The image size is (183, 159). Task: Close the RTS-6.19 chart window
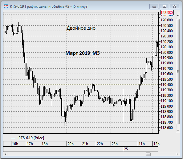tap(174, 6)
